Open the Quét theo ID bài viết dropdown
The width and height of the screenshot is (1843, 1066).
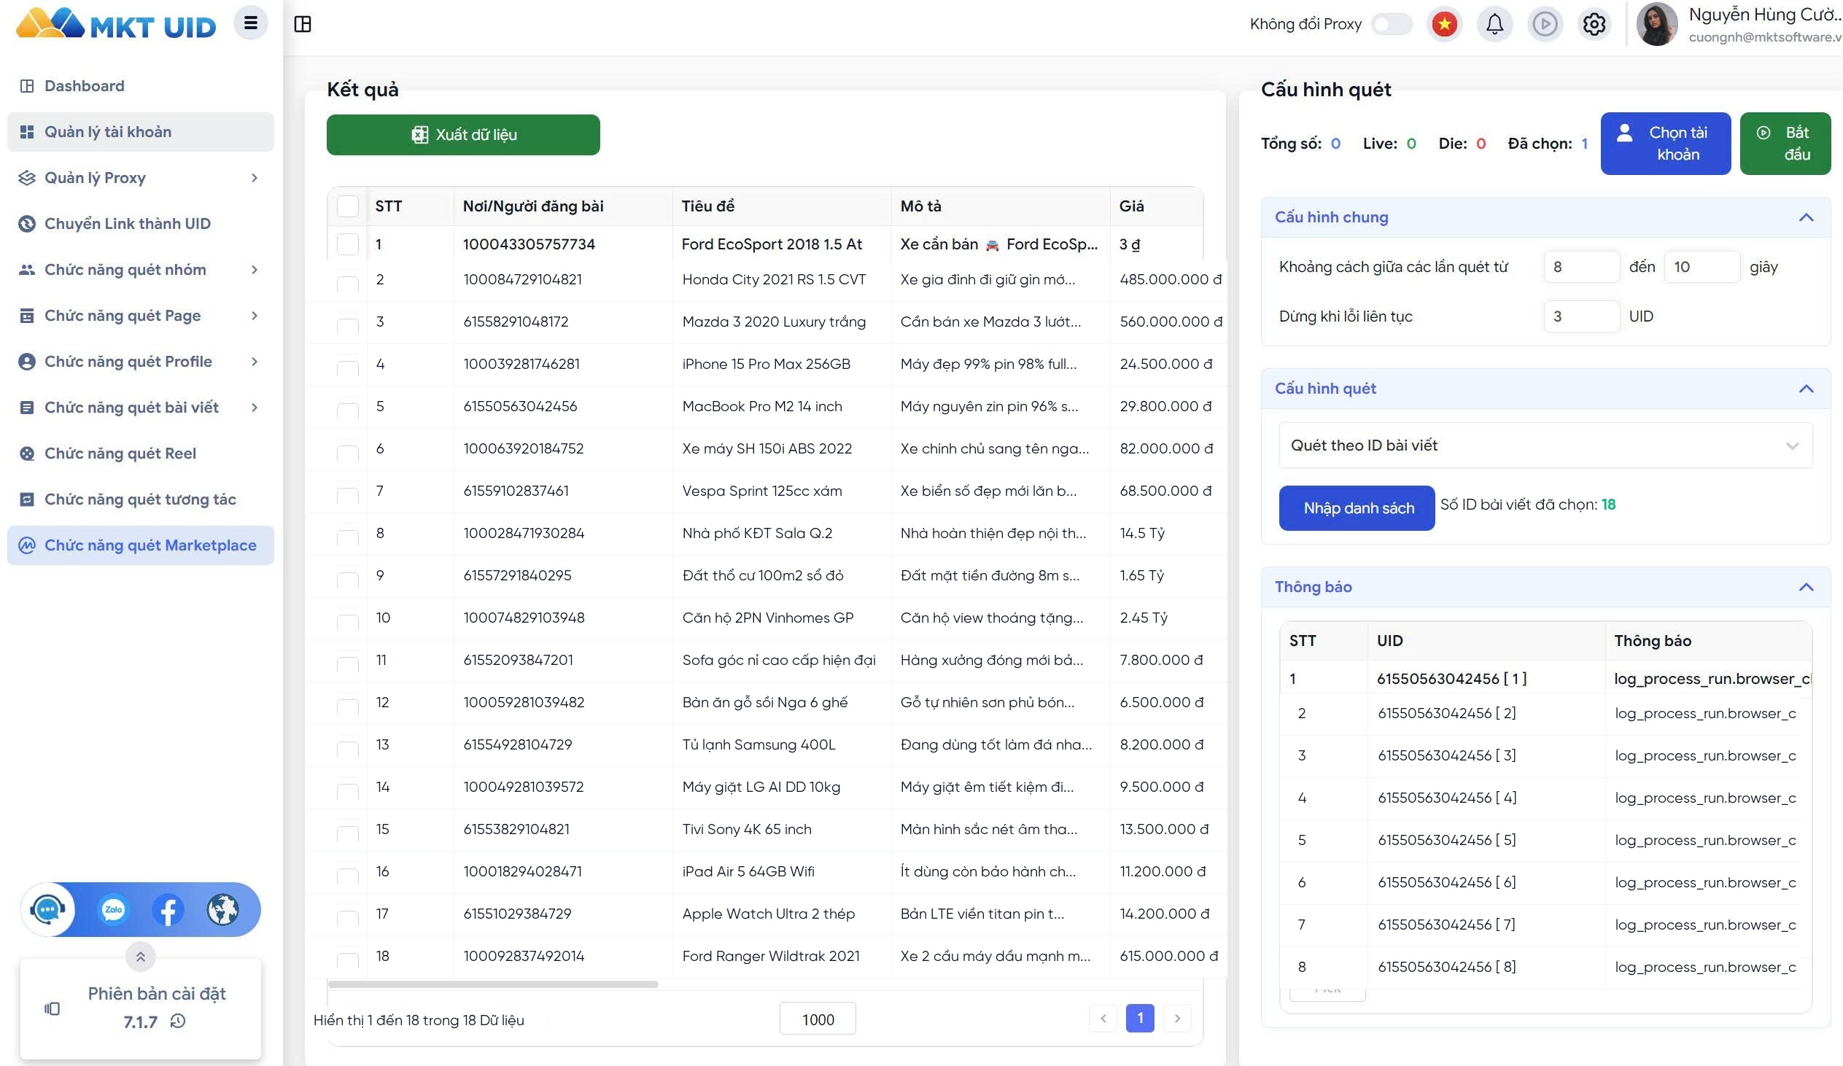[1545, 446]
